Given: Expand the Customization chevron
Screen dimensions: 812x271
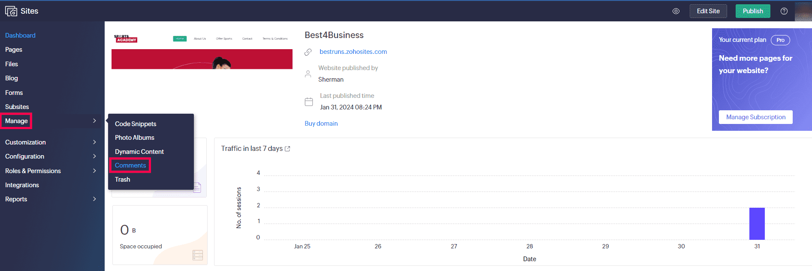Looking at the screenshot, I should 94,142.
